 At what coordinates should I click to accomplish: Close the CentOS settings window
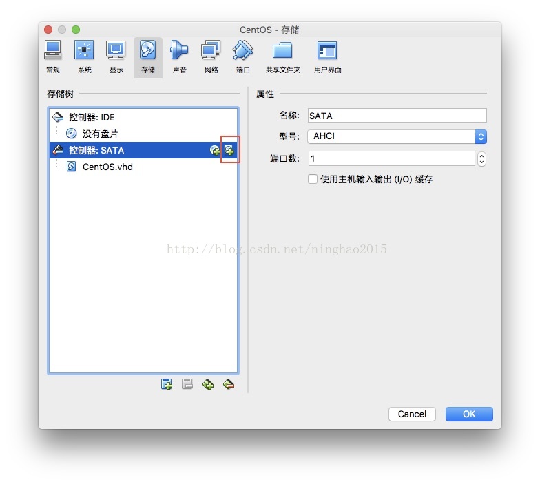pos(48,30)
